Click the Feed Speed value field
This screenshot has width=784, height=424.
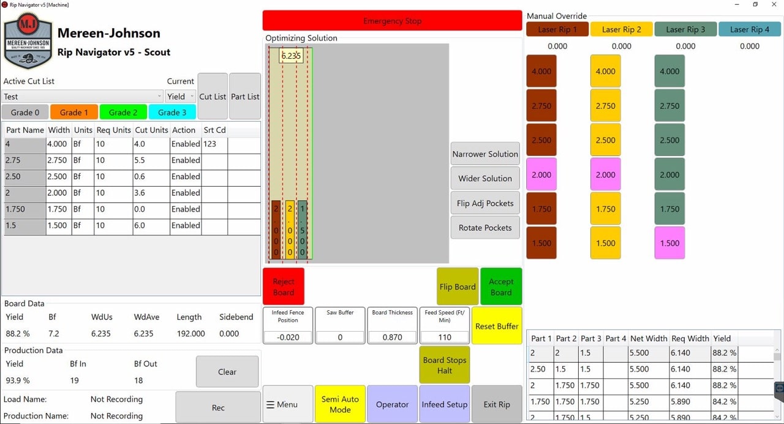445,337
